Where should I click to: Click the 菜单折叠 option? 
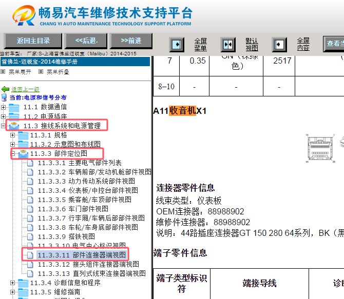tap(58, 72)
